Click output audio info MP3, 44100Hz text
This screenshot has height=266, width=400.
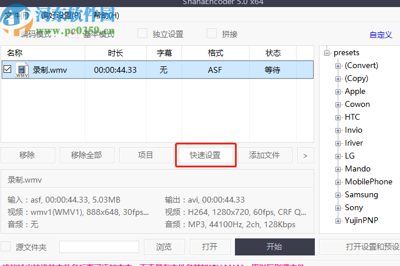241,224
